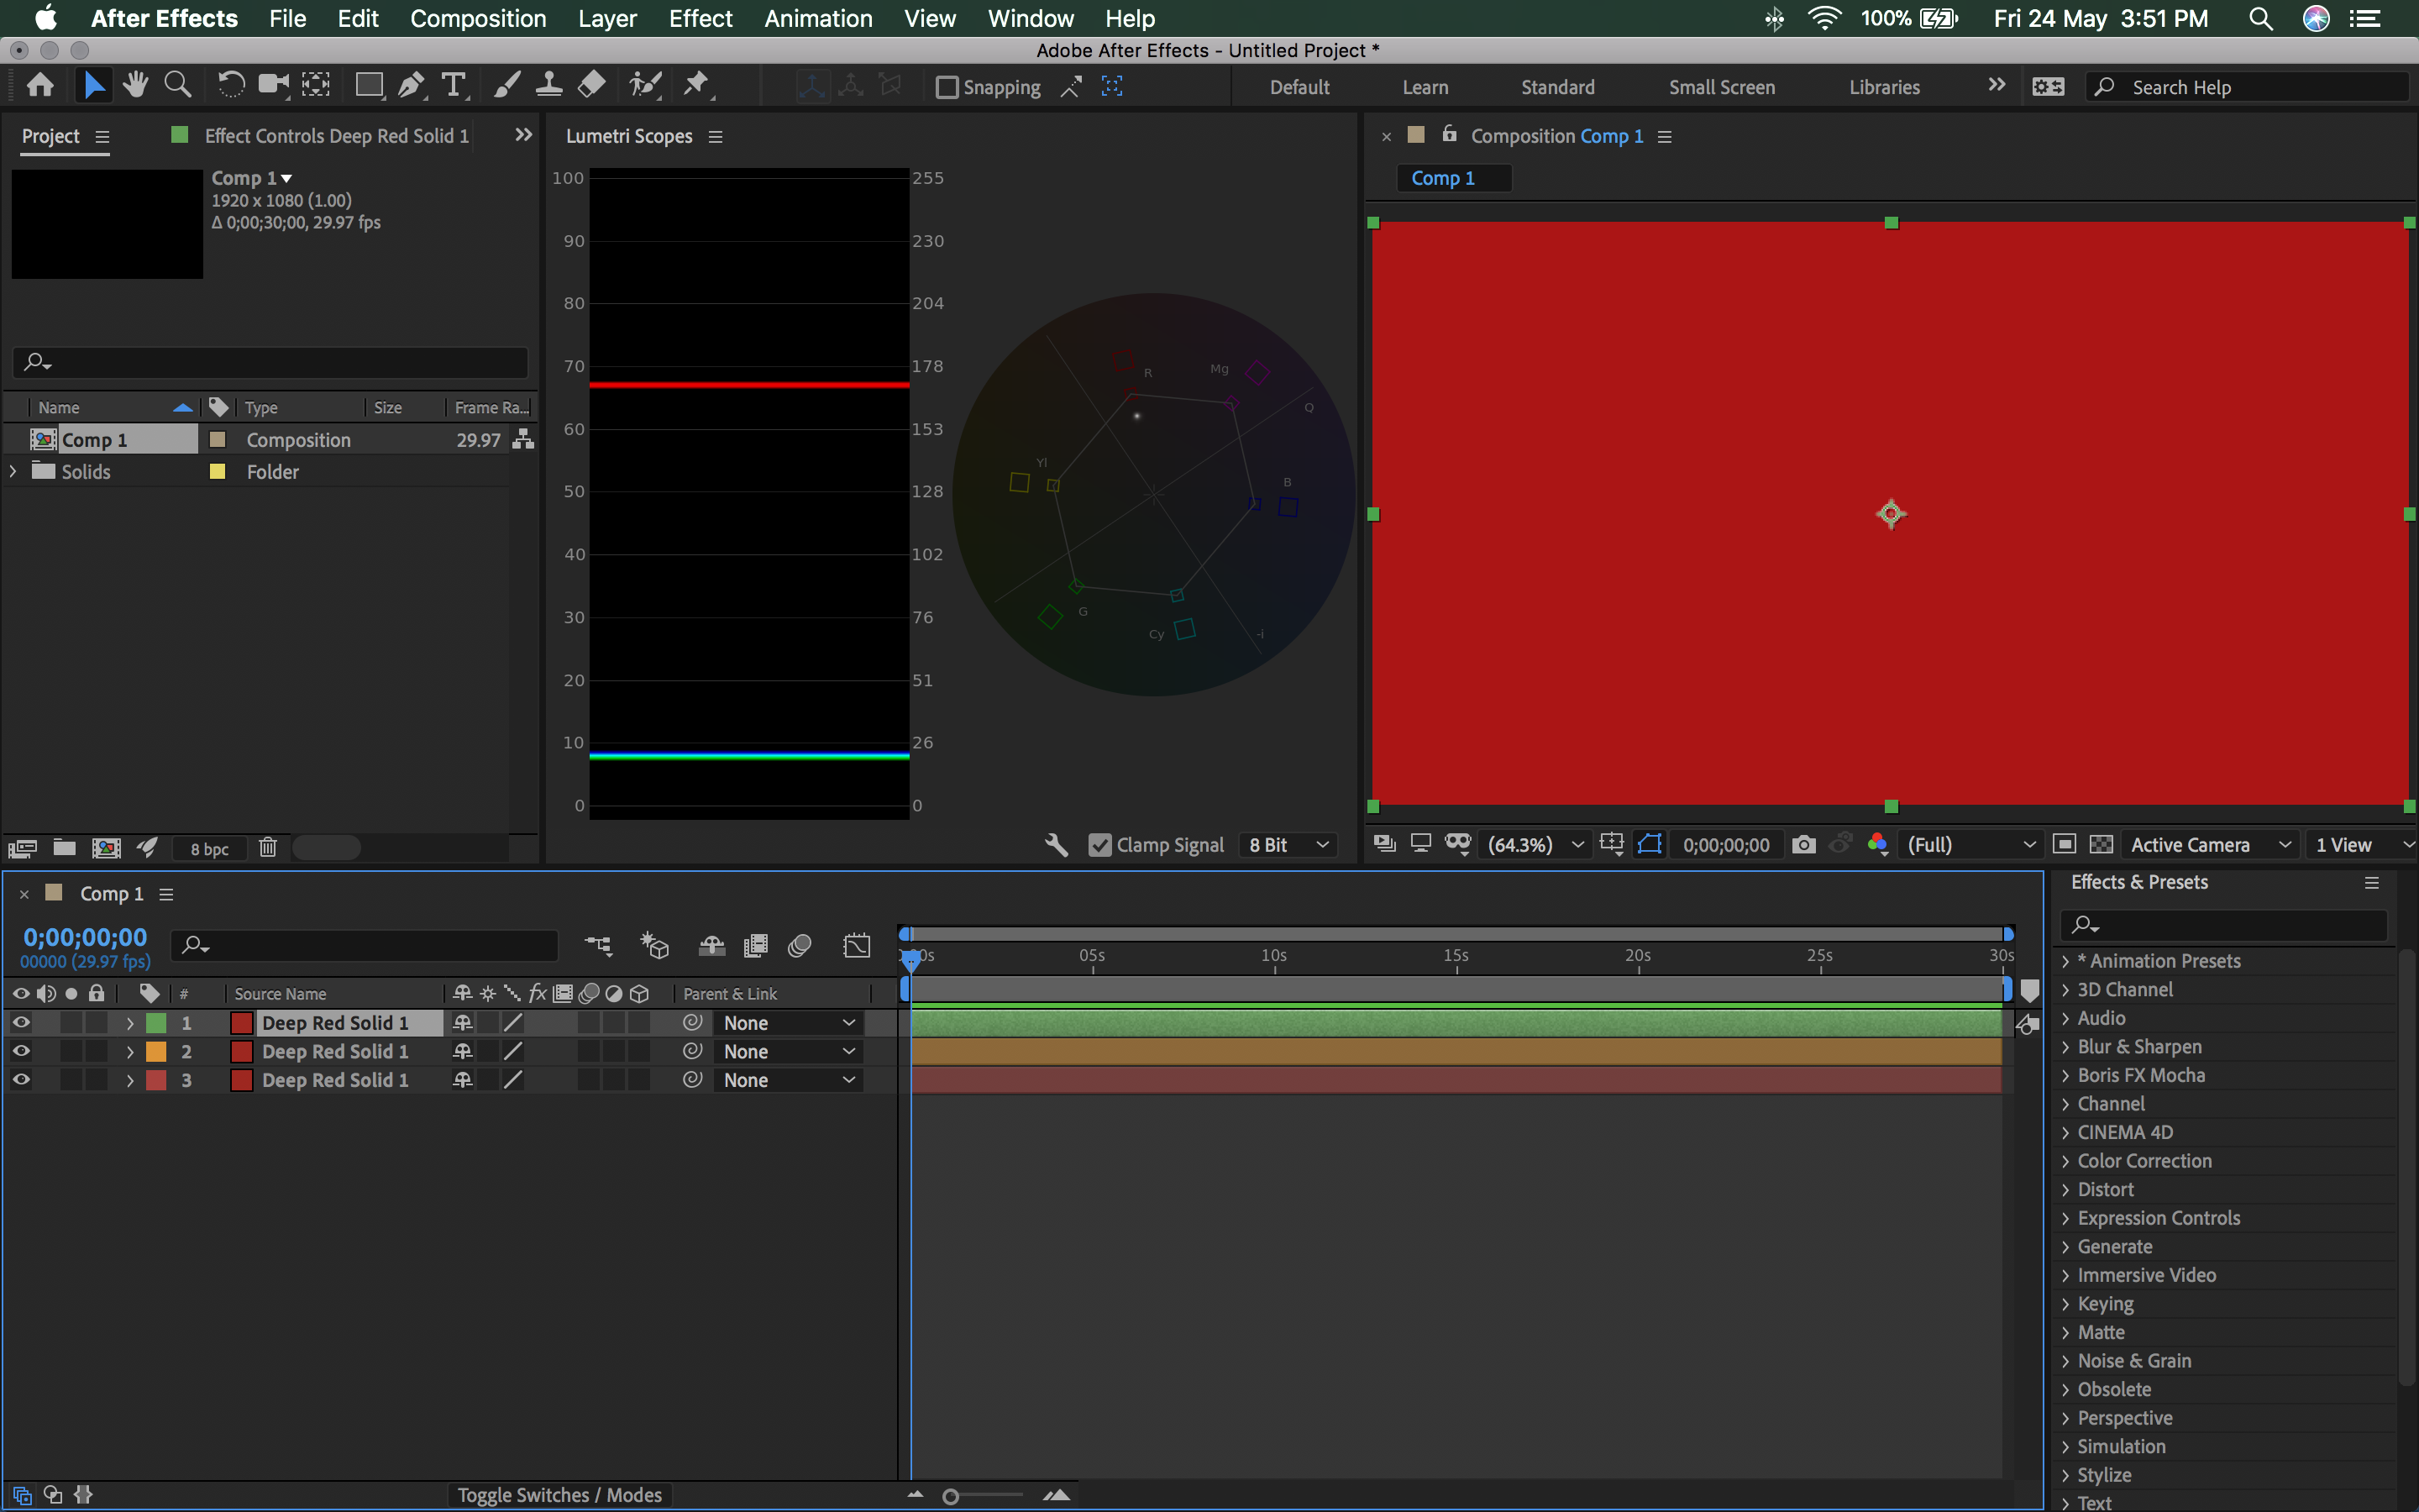This screenshot has width=2419, height=1512.
Task: Select the Puppet Pin tool
Action: 696,86
